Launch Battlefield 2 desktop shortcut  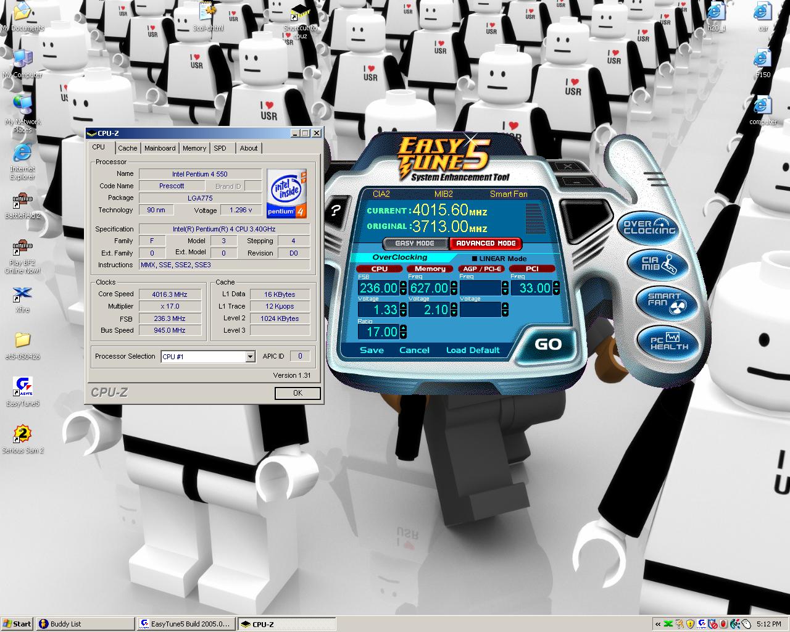click(22, 202)
